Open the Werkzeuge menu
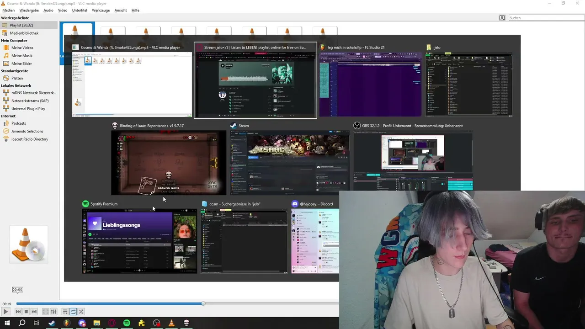This screenshot has width=585, height=329. click(101, 10)
